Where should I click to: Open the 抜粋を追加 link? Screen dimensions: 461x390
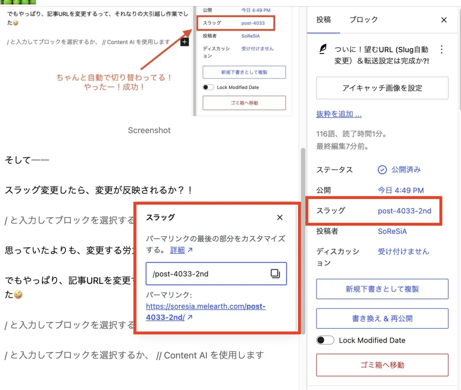339,114
